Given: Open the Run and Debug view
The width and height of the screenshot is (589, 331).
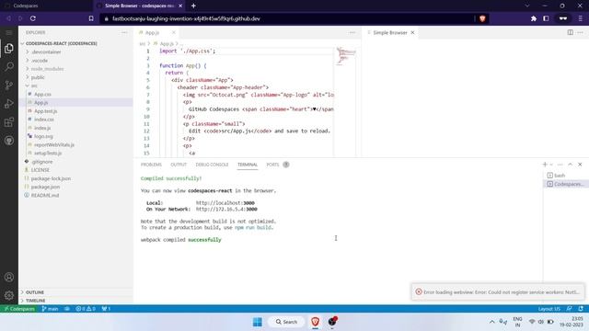Looking at the screenshot, I should pyautogui.click(x=9, y=104).
